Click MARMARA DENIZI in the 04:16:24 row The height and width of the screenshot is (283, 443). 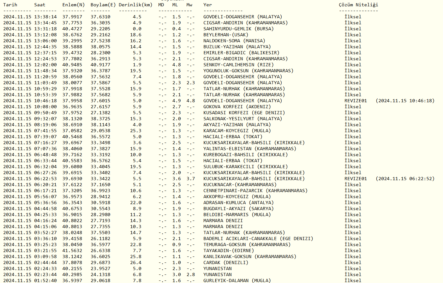click(x=223, y=221)
